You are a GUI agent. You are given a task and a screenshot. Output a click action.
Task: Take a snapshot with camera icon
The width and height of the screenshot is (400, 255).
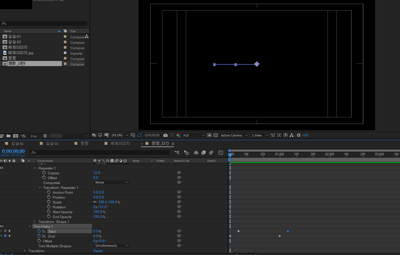pos(165,135)
